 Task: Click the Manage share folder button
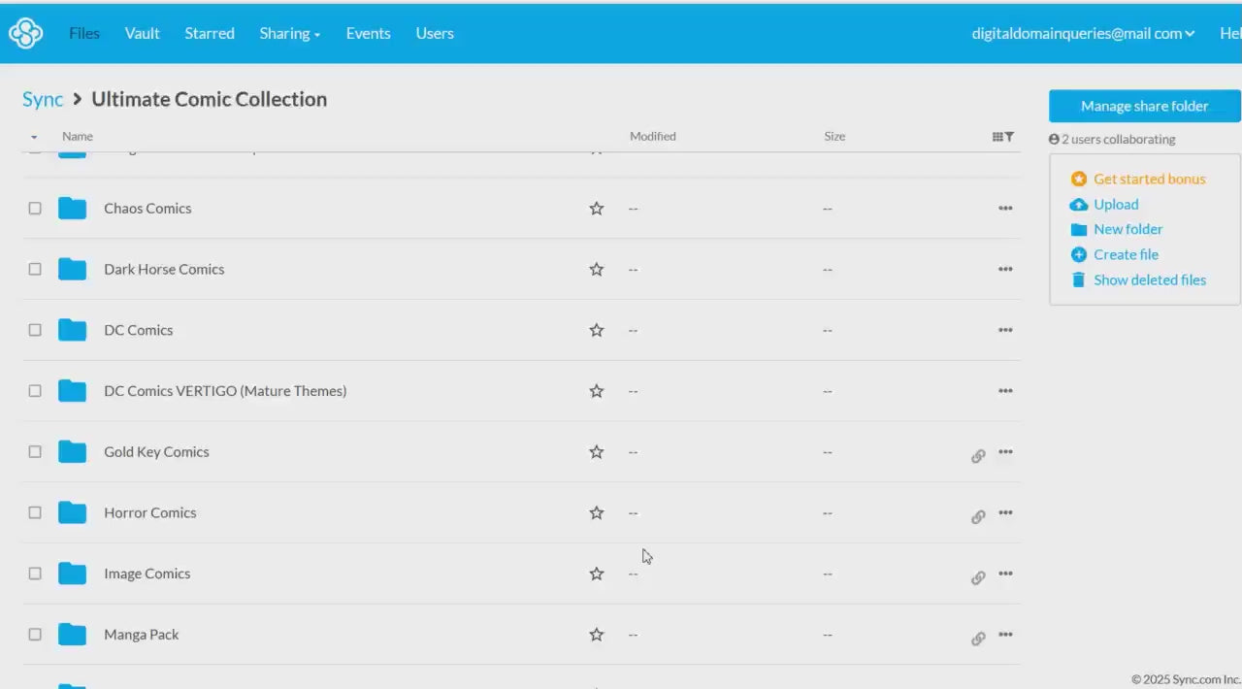[x=1144, y=106]
